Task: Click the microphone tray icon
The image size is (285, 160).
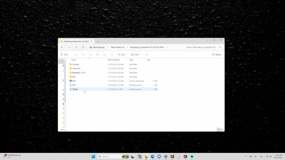Action: pos(256,156)
